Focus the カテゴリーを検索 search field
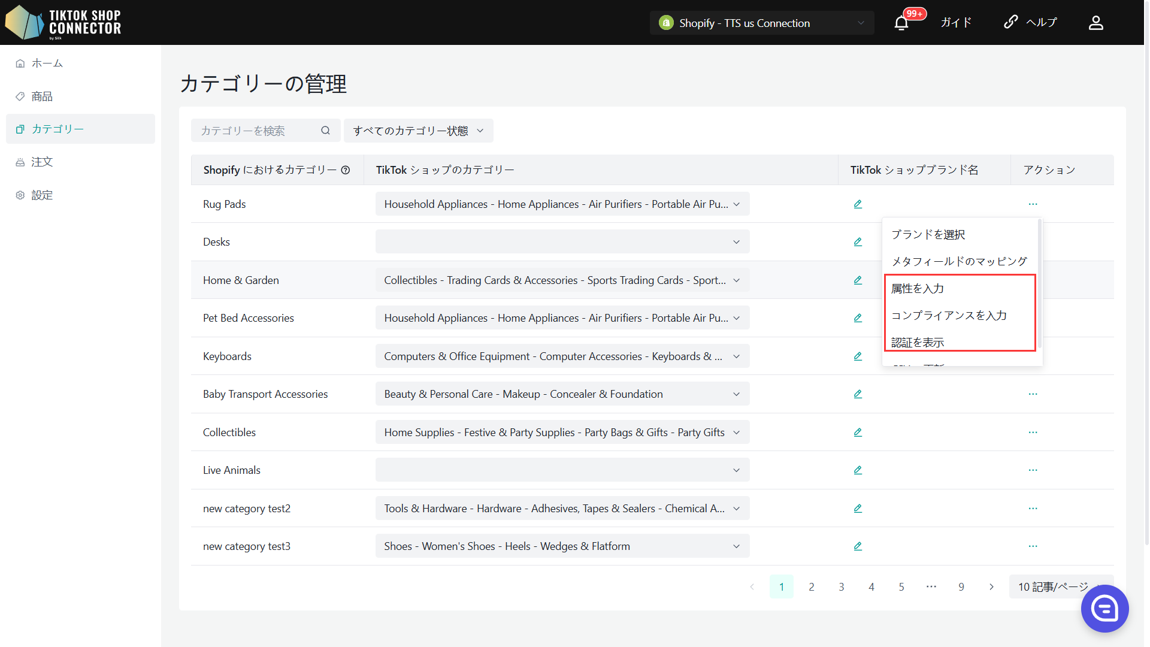The image size is (1150, 647). click(266, 131)
